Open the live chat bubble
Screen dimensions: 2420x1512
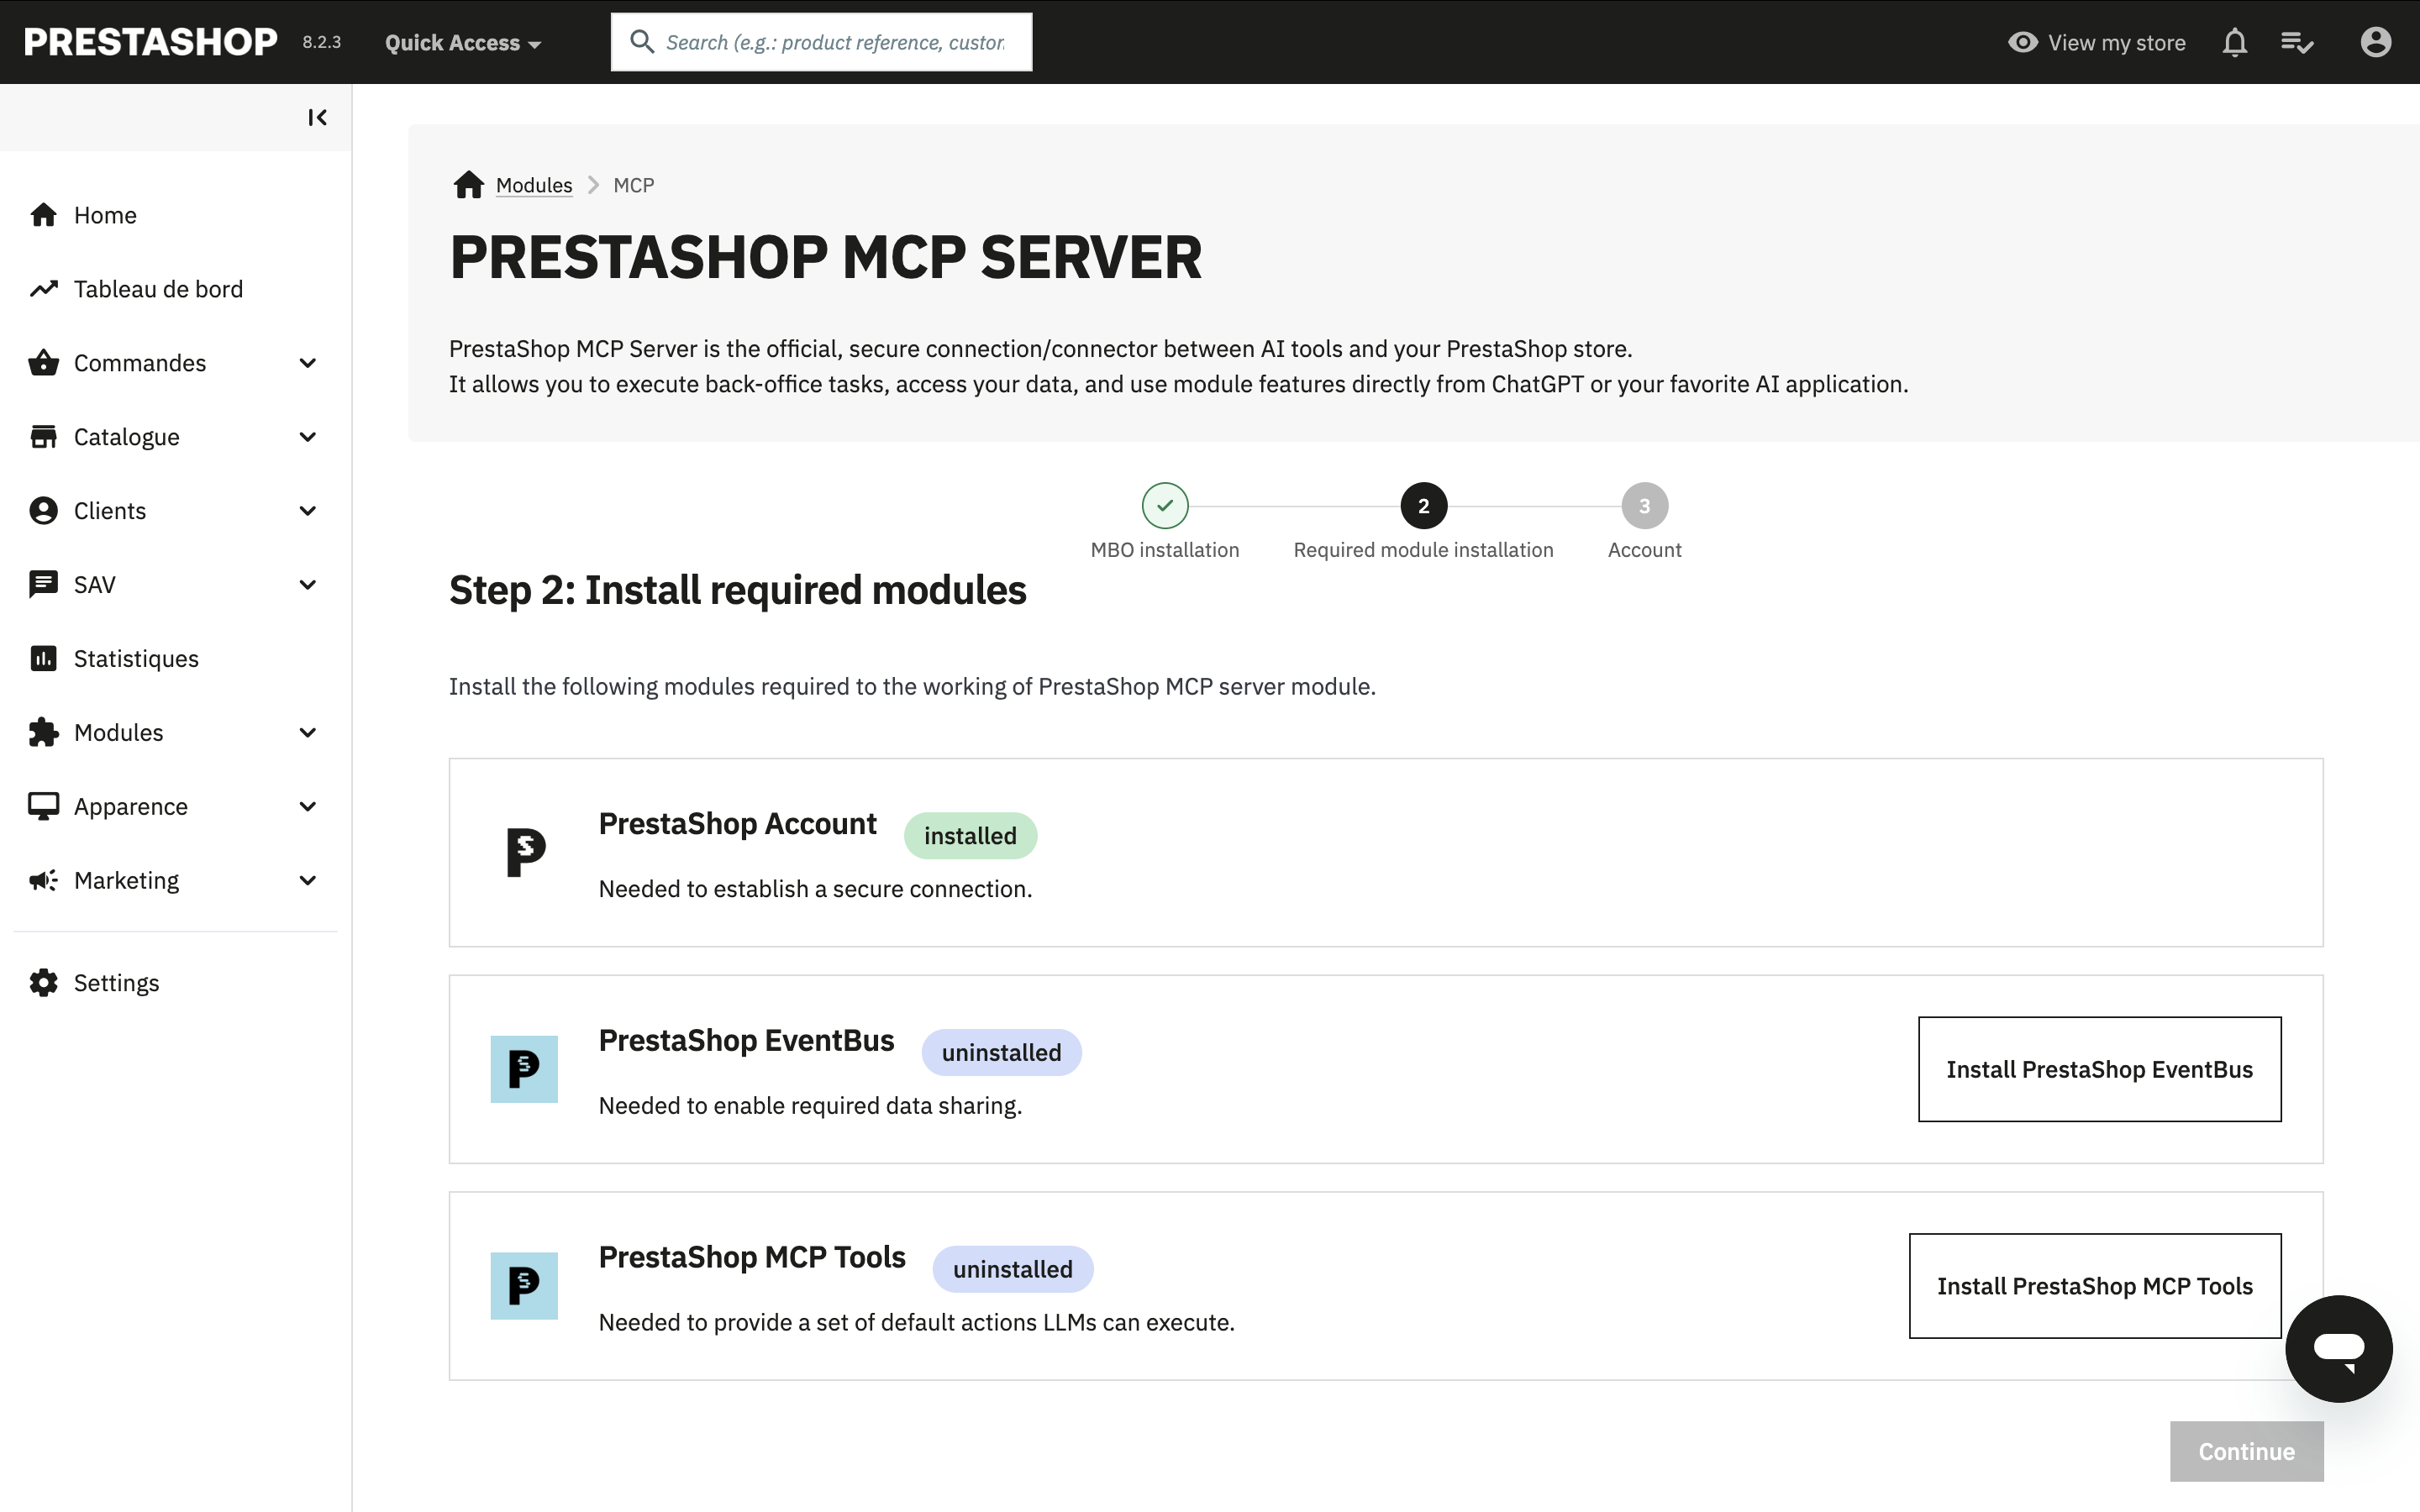(2338, 1348)
